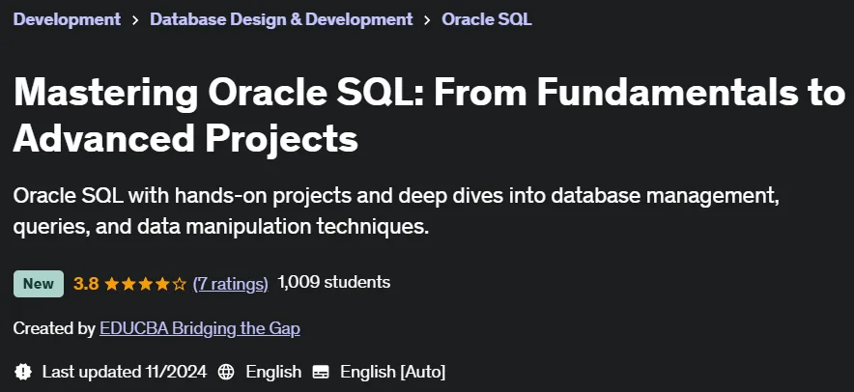Click the last updated alert badge icon

pyautogui.click(x=23, y=372)
